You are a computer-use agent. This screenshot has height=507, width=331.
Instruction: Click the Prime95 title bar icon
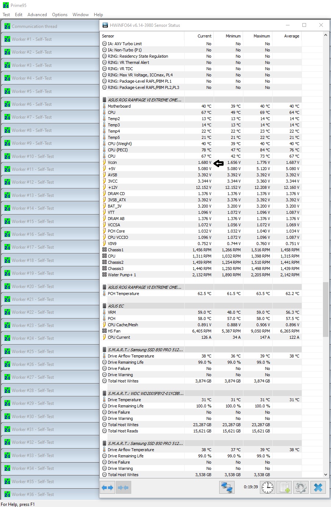(5, 5)
